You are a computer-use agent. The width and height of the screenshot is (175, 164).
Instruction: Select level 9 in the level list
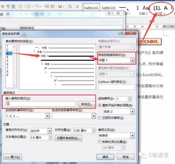point(7,75)
